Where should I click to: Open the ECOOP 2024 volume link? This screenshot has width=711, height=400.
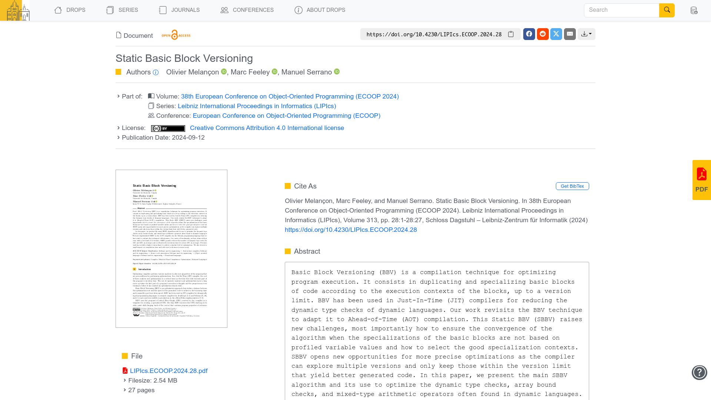click(x=290, y=96)
